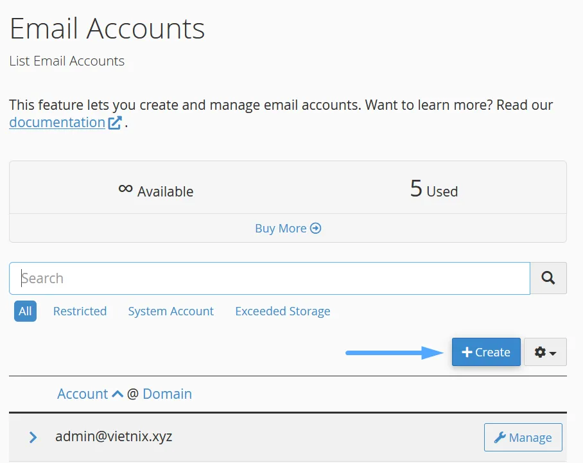Image resolution: width=583 pixels, height=463 pixels.
Task: Sort list by Domain column header
Action: (x=167, y=394)
